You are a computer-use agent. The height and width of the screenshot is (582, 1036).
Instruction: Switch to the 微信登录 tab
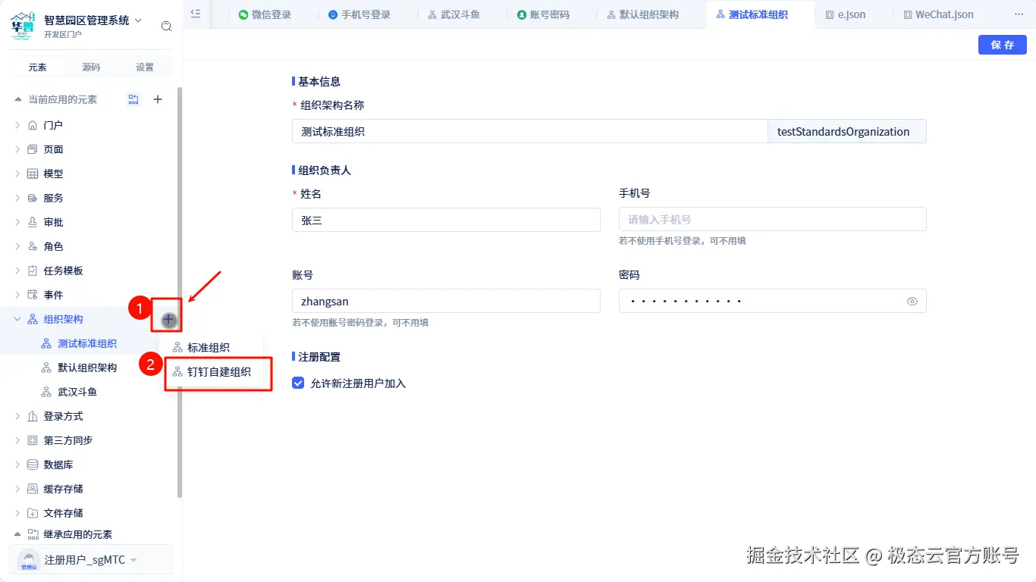[x=265, y=14]
